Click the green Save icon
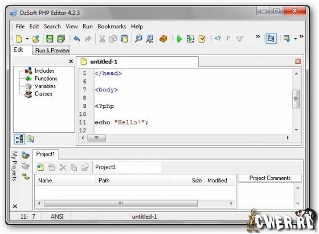The width and height of the screenshot is (319, 234). [x=50, y=39]
